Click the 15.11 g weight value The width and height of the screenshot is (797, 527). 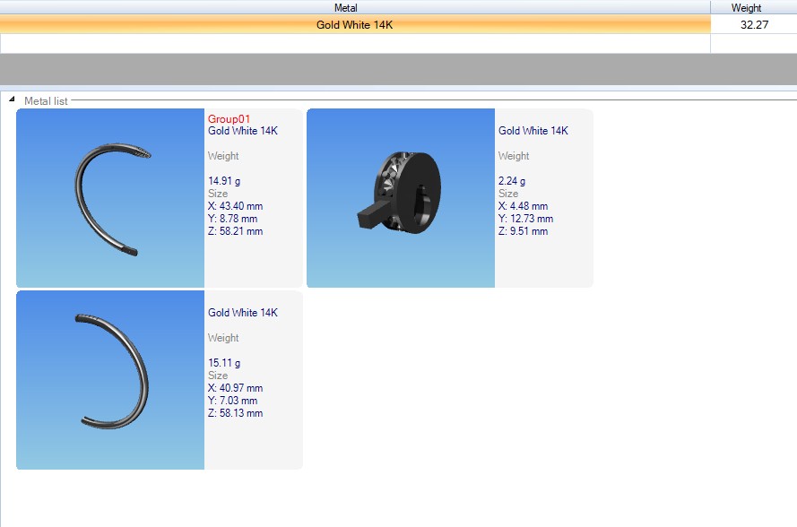click(224, 363)
